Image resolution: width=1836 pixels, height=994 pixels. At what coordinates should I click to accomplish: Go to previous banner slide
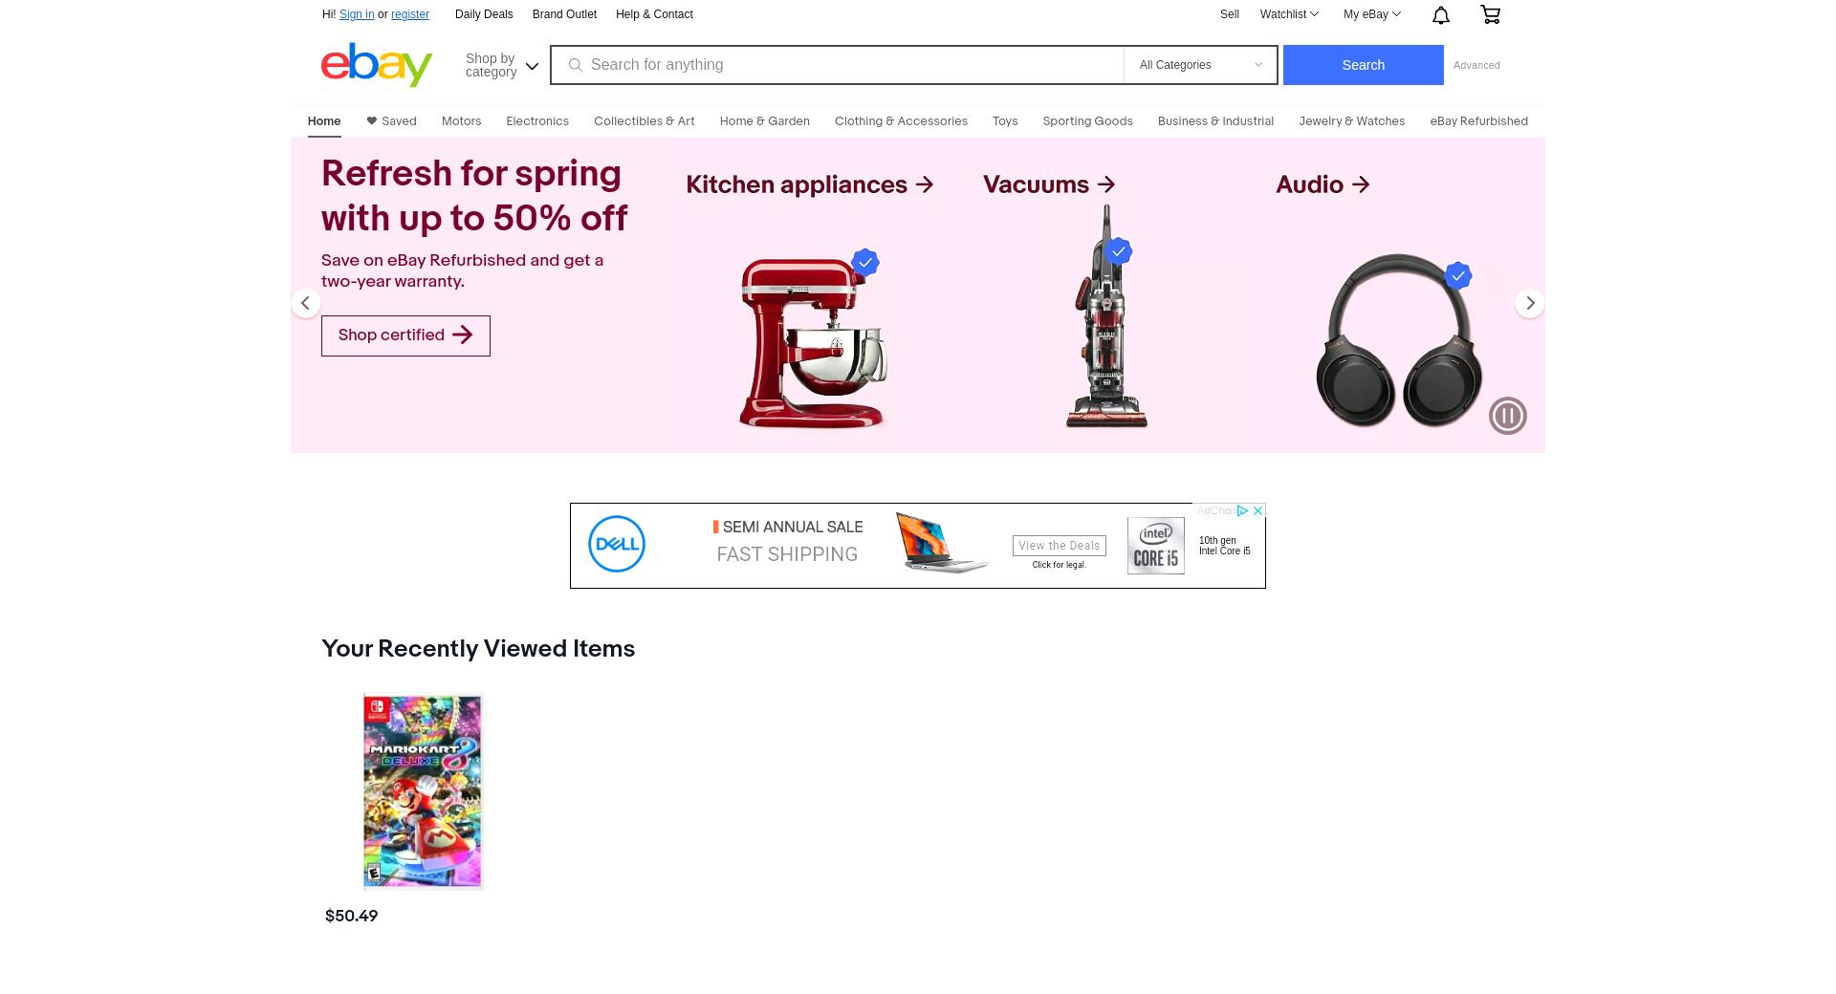coord(306,303)
